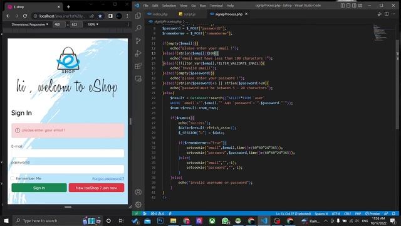Open More Actions ellipsis in editor
This screenshot has width=401, height=226.
[x=393, y=14]
